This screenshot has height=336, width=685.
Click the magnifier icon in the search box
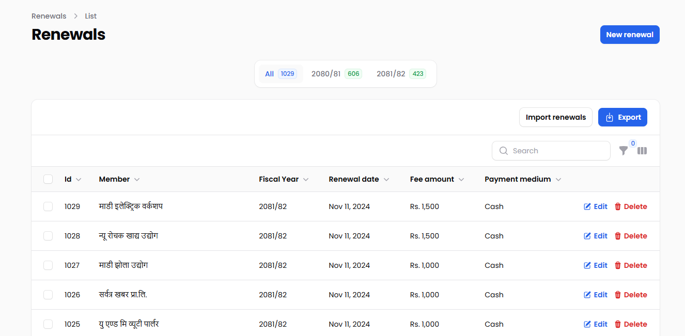click(x=504, y=151)
